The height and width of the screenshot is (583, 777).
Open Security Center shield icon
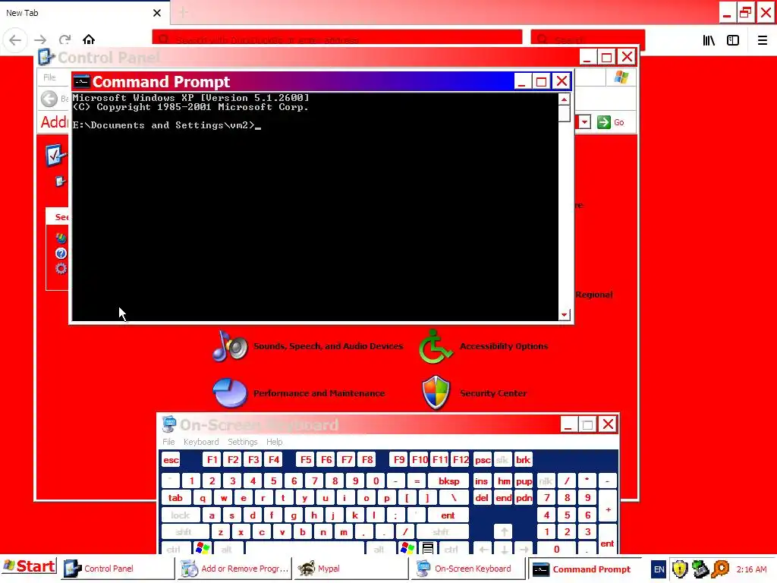[436, 392]
